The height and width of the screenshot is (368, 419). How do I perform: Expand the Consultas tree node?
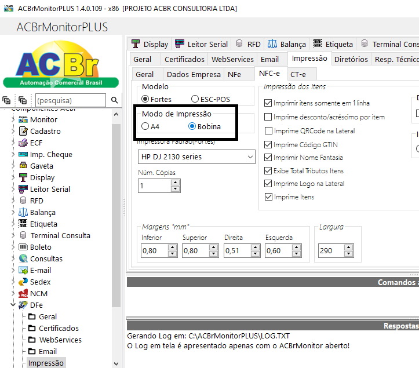(x=13, y=258)
